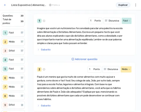Click the back arrow icon

click(5, 5)
